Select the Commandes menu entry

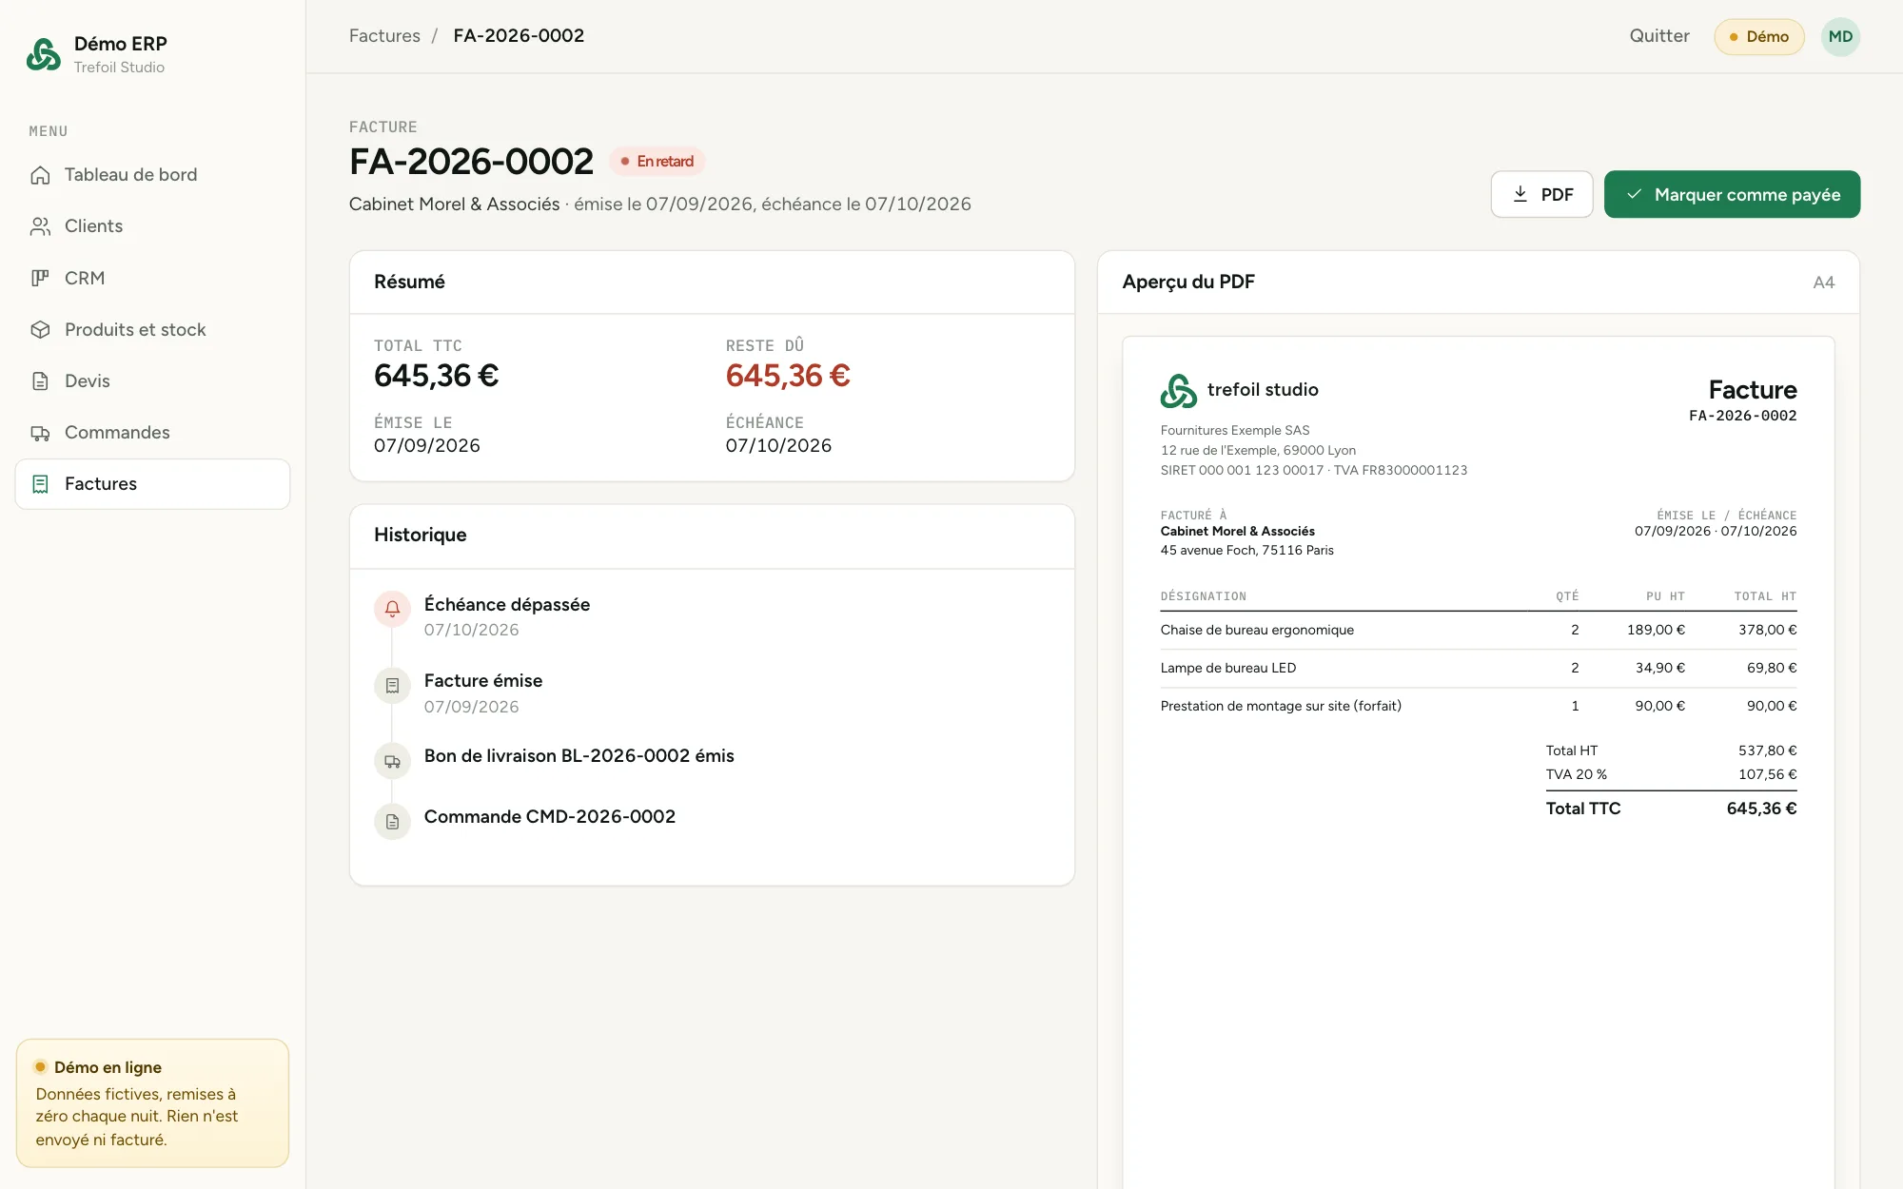point(152,433)
